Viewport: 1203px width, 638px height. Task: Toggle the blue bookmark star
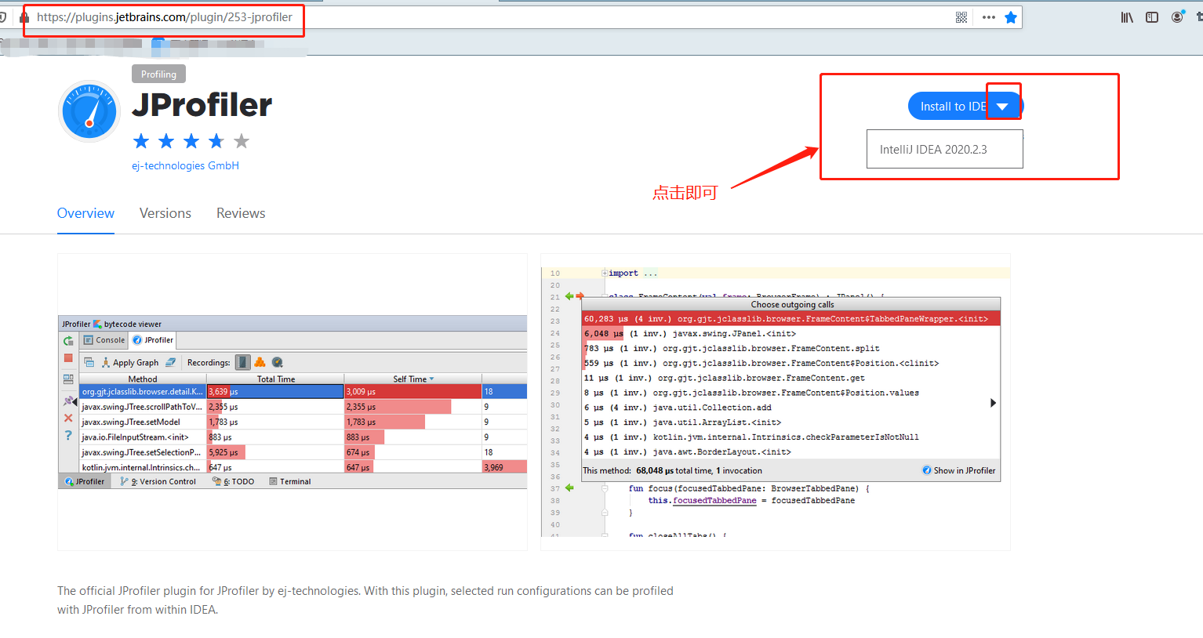(1011, 17)
